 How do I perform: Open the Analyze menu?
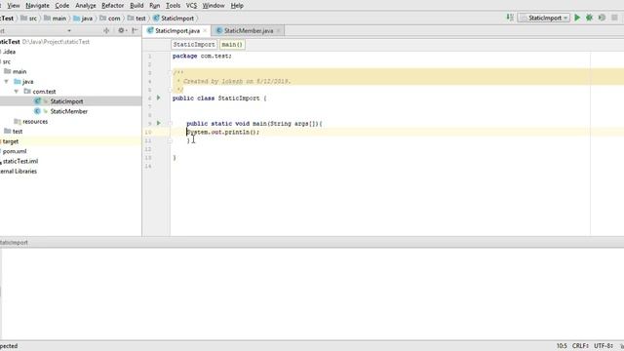pos(86,6)
